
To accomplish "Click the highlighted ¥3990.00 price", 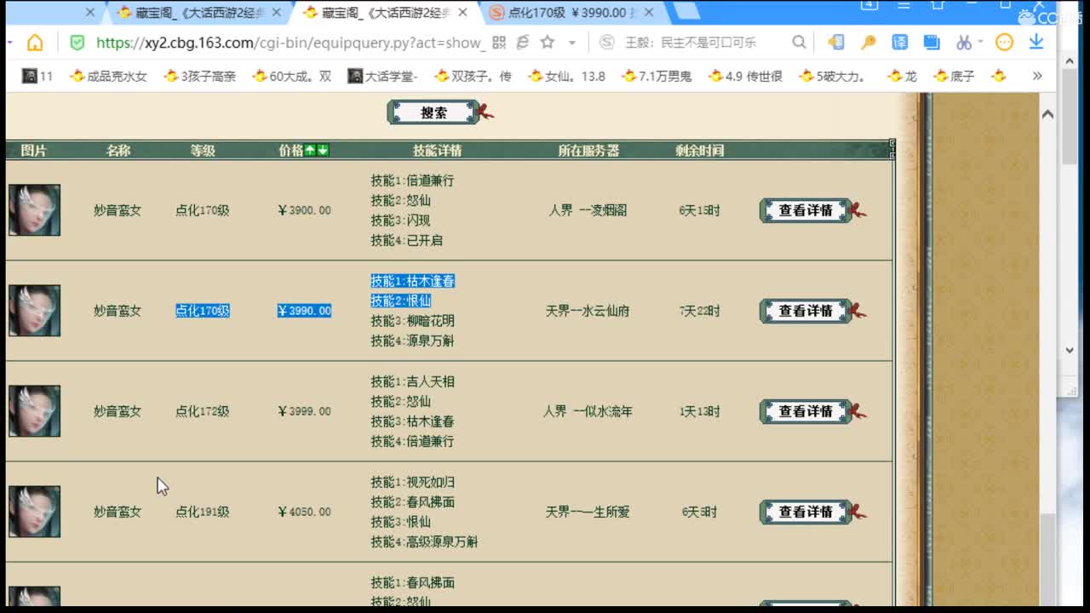I will 304,311.
